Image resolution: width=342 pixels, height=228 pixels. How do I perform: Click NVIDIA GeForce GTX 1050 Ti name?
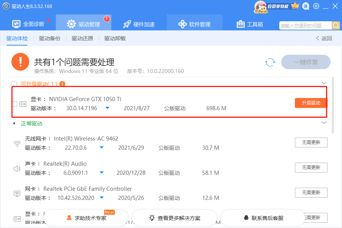(85, 99)
